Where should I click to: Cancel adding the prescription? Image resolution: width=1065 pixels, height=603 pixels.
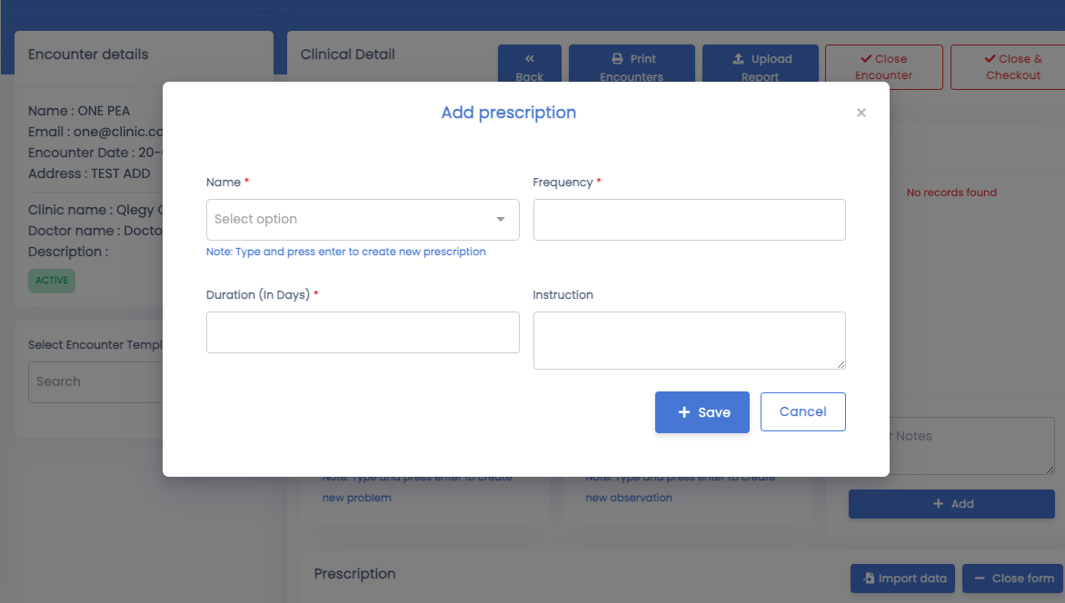point(802,411)
